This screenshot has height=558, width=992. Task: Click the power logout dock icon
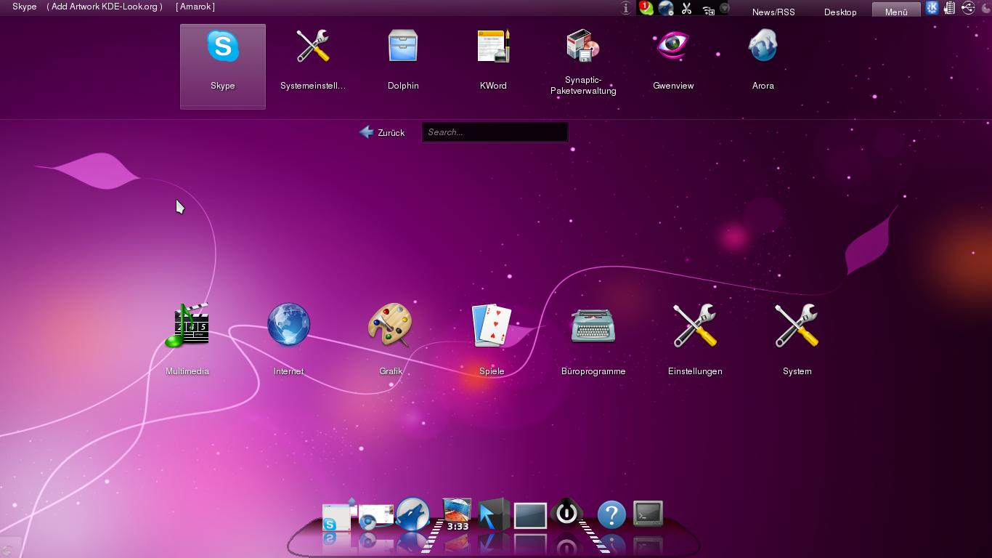(x=566, y=513)
